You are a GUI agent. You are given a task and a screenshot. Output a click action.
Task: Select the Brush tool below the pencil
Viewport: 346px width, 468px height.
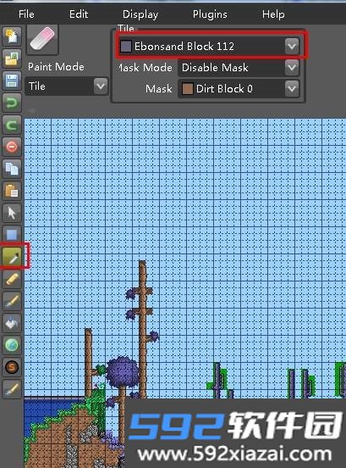[x=12, y=301]
